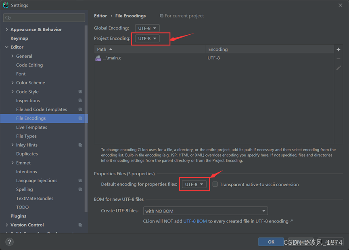Select File and Code Templates item
Image resolution: width=349 pixels, height=250 pixels.
(x=42, y=109)
